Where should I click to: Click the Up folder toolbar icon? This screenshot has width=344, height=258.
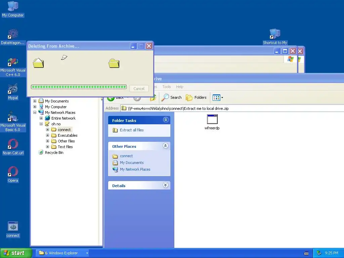[153, 98]
